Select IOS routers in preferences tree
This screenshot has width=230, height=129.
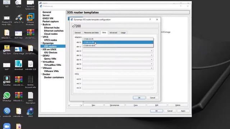[x=50, y=46]
